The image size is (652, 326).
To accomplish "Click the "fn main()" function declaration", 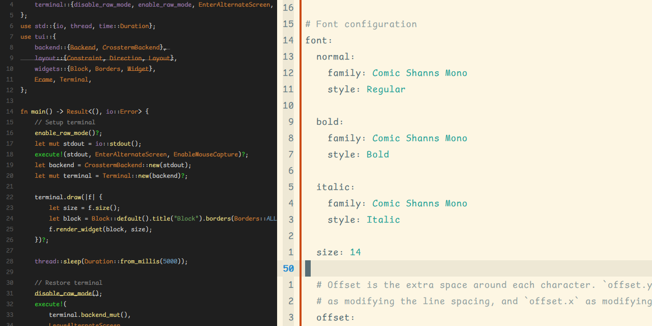I will pyautogui.click(x=40, y=112).
